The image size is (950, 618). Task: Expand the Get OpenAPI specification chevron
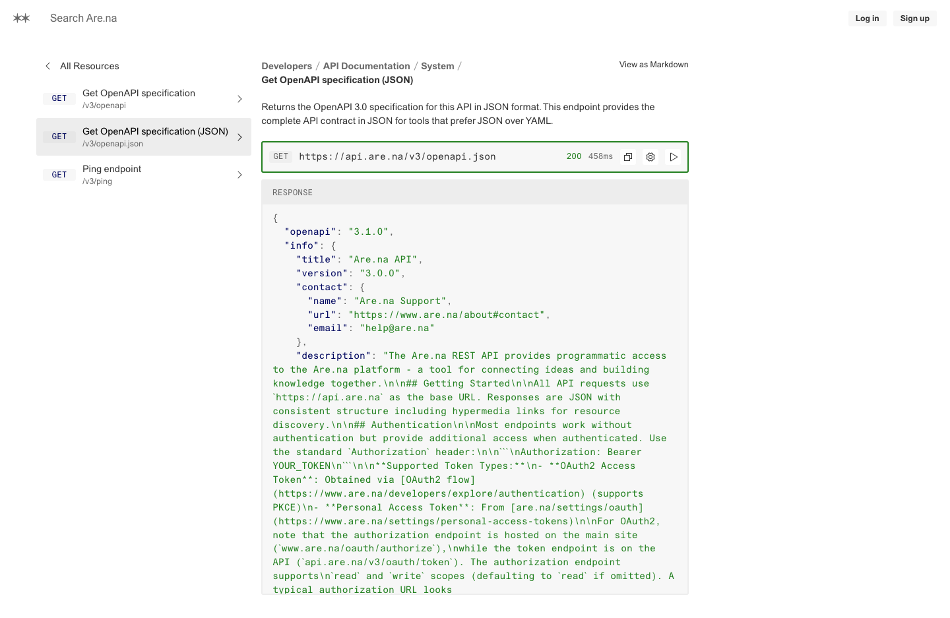pyautogui.click(x=239, y=99)
